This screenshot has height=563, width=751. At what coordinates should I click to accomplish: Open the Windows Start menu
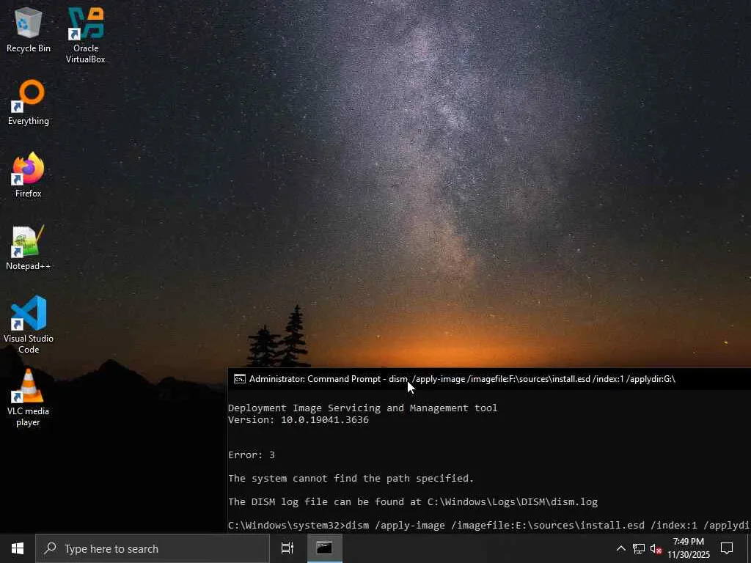[x=18, y=548]
